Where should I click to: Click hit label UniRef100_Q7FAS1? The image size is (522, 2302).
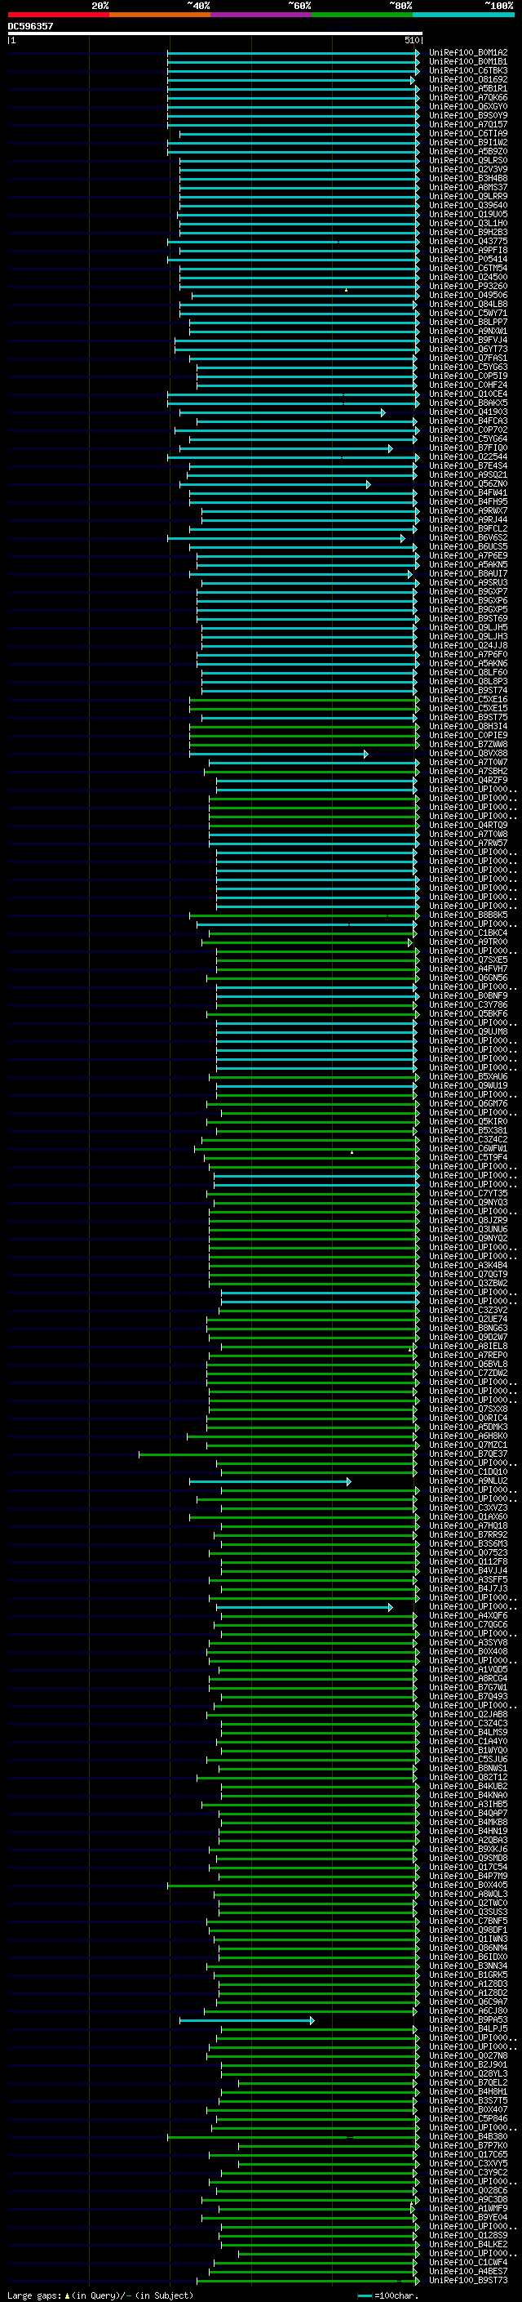(x=468, y=358)
